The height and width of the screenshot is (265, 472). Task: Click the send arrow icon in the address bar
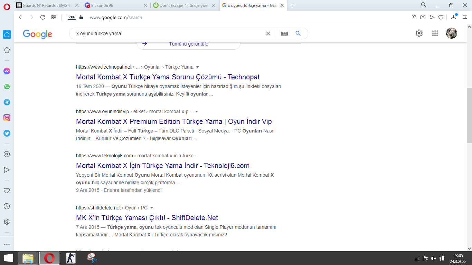click(432, 17)
